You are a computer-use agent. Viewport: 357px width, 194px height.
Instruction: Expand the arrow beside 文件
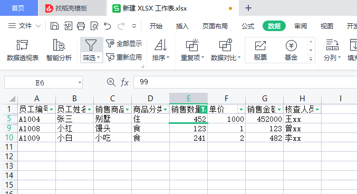(38, 26)
